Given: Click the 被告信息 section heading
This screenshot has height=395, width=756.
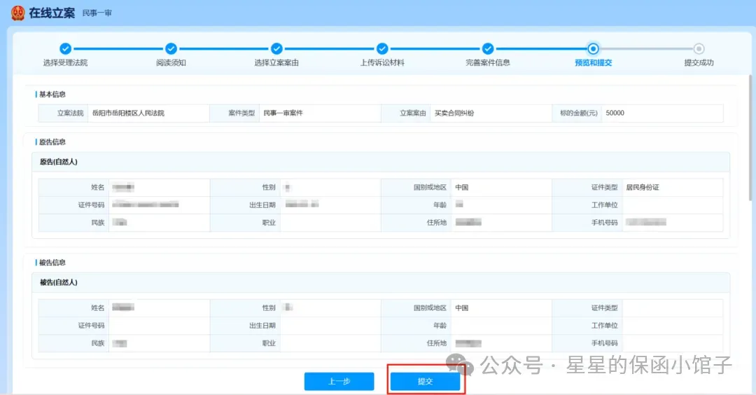Looking at the screenshot, I should click(x=52, y=263).
